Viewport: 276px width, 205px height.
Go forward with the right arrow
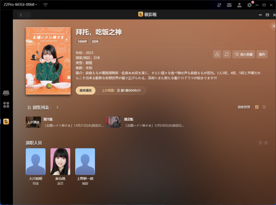point(27,15)
